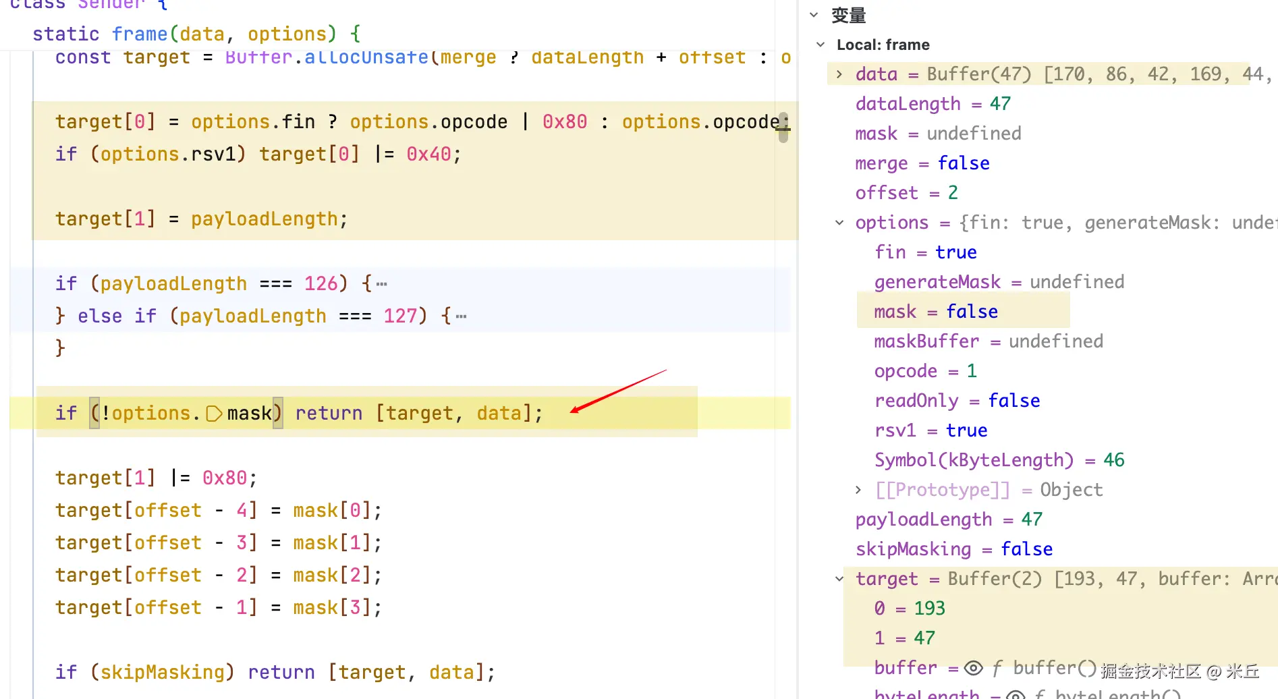
Task: Click the paused line 'return [target, data];'
Action: [x=418, y=413]
